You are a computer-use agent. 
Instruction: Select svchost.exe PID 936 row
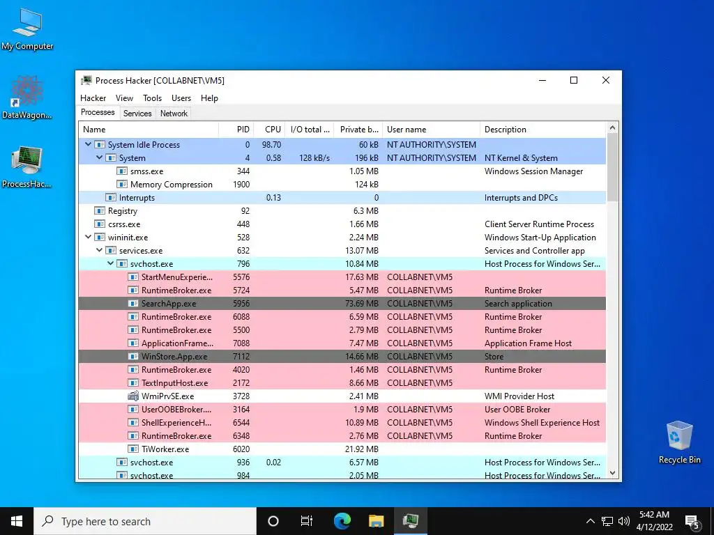342,463
